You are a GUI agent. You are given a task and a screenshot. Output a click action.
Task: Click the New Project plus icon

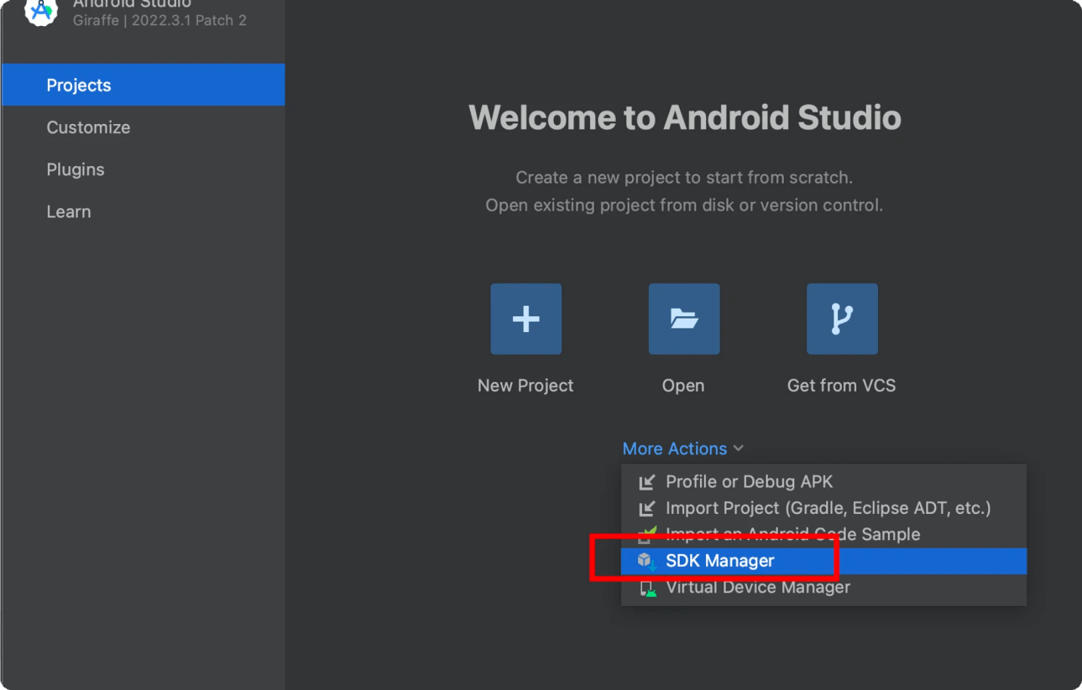pos(525,319)
